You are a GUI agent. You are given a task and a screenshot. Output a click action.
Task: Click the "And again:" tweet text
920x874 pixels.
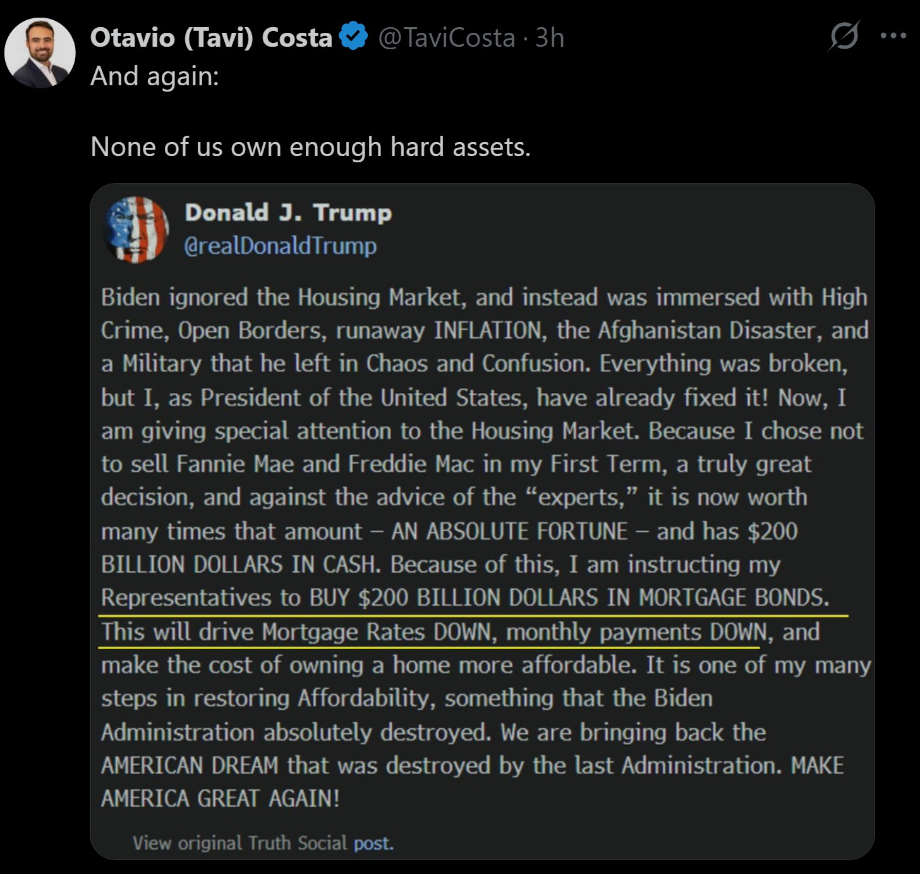(x=155, y=76)
